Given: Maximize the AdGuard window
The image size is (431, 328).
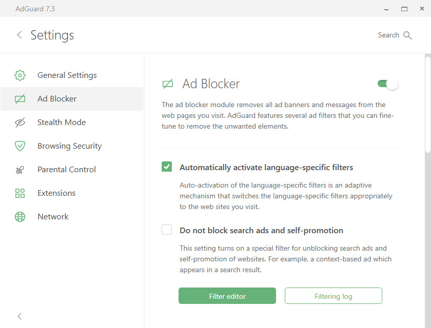Looking at the screenshot, I should [x=404, y=9].
